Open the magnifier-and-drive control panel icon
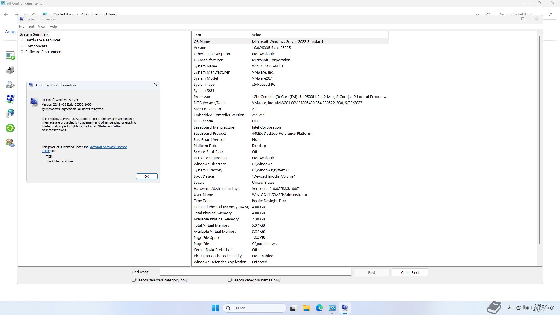This screenshot has height=315, width=560. coord(10,85)
